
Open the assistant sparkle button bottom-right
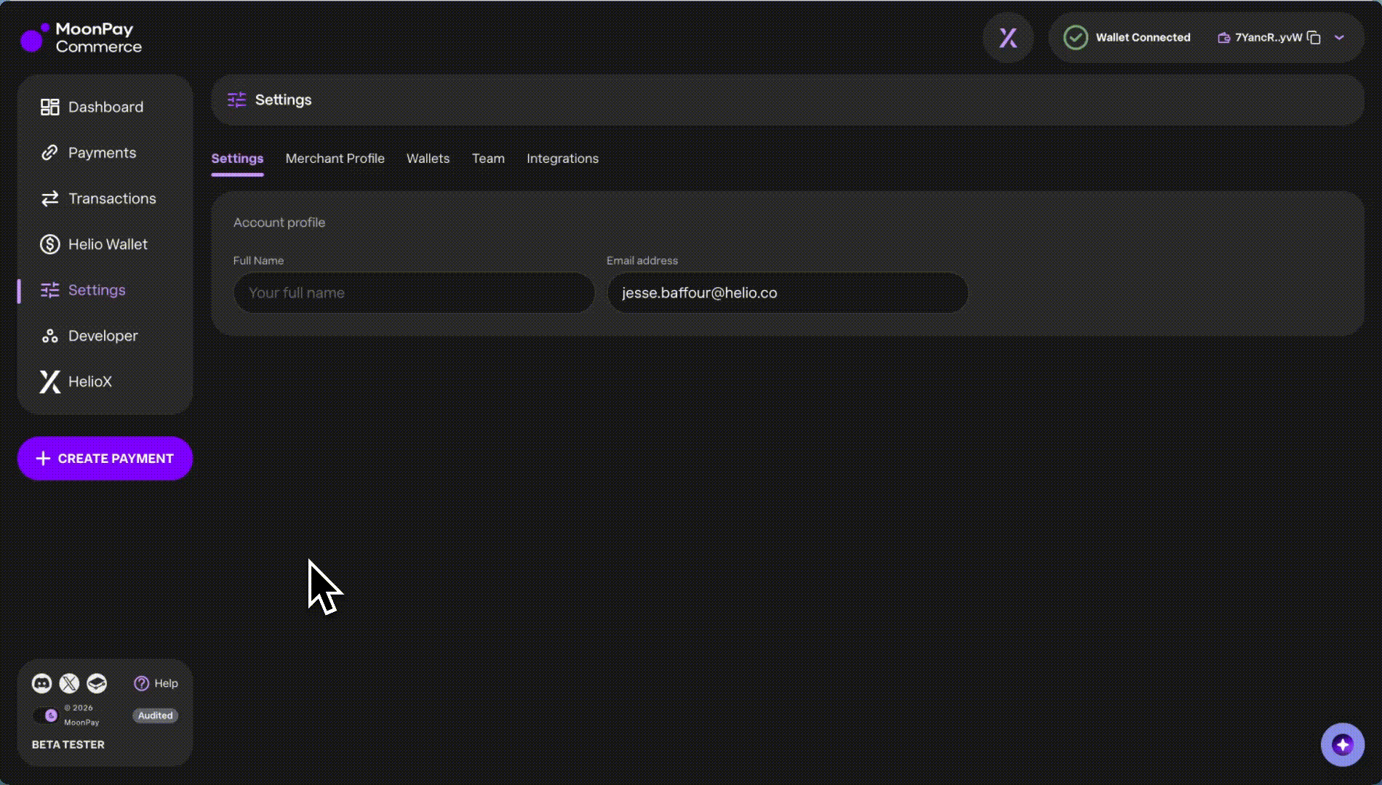[1343, 744]
